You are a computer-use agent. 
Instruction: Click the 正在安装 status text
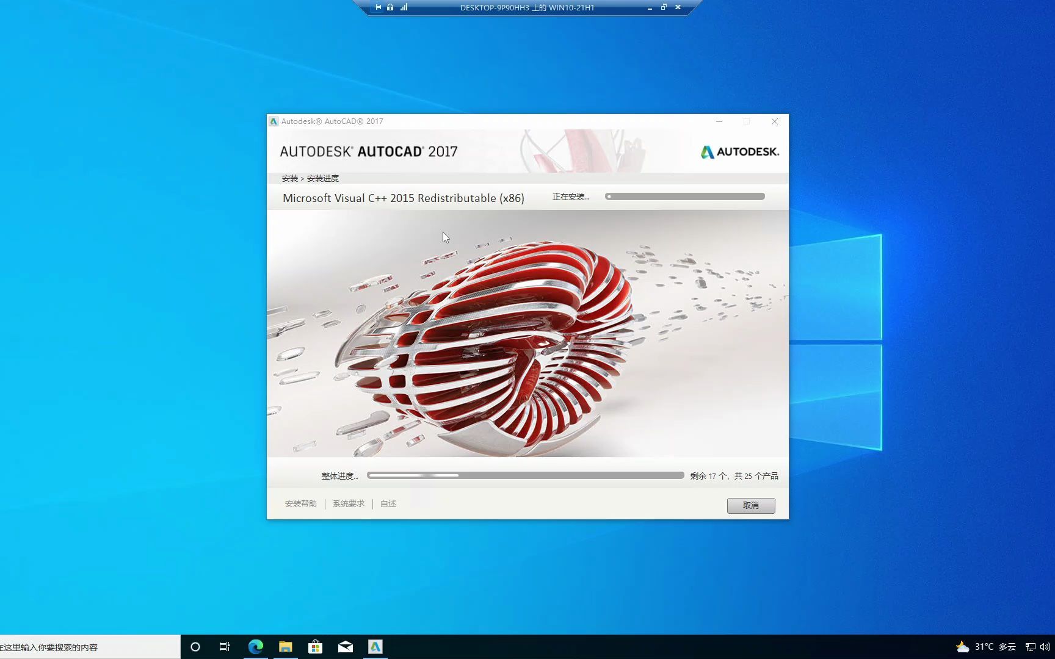570,196
